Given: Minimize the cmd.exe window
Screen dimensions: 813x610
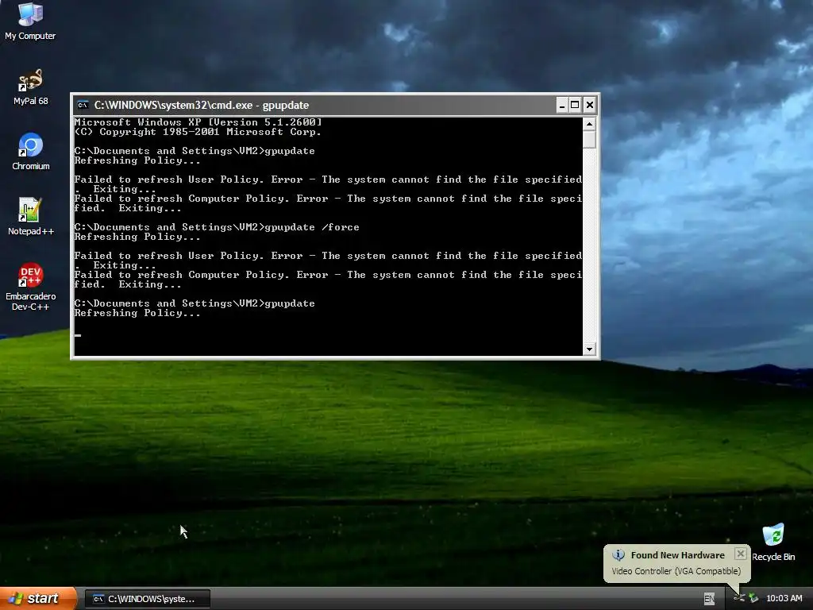Looking at the screenshot, I should 561,106.
